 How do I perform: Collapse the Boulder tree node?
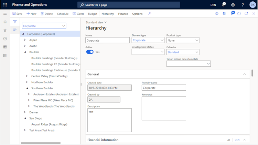click(25, 52)
